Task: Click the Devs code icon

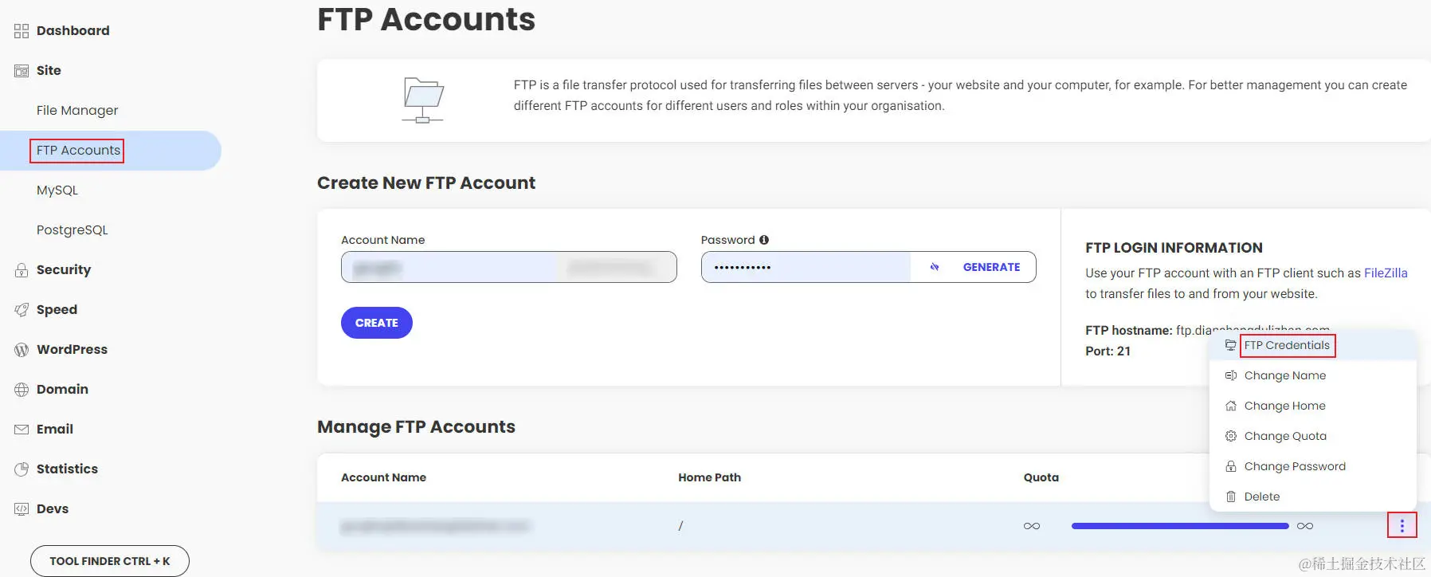Action: pos(22,509)
